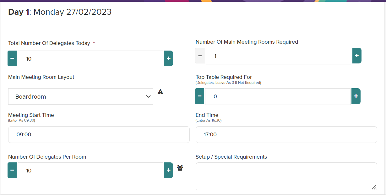
Task: Click the people group icon
Action: (180, 168)
